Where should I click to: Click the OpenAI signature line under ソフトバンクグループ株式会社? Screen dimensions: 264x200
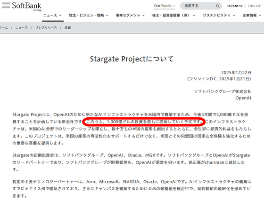pos(243,98)
